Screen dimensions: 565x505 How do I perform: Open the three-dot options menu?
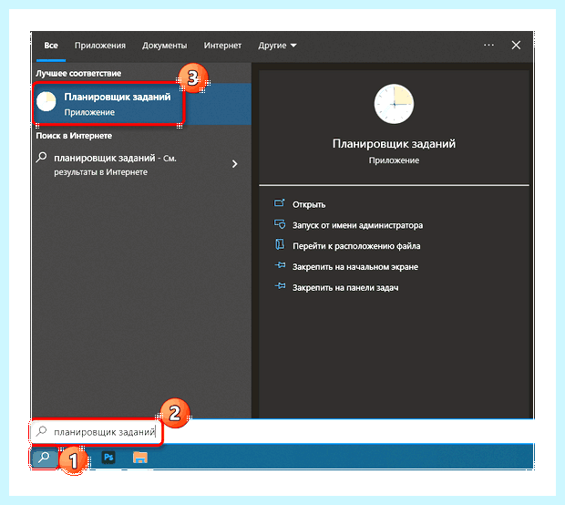click(x=488, y=45)
